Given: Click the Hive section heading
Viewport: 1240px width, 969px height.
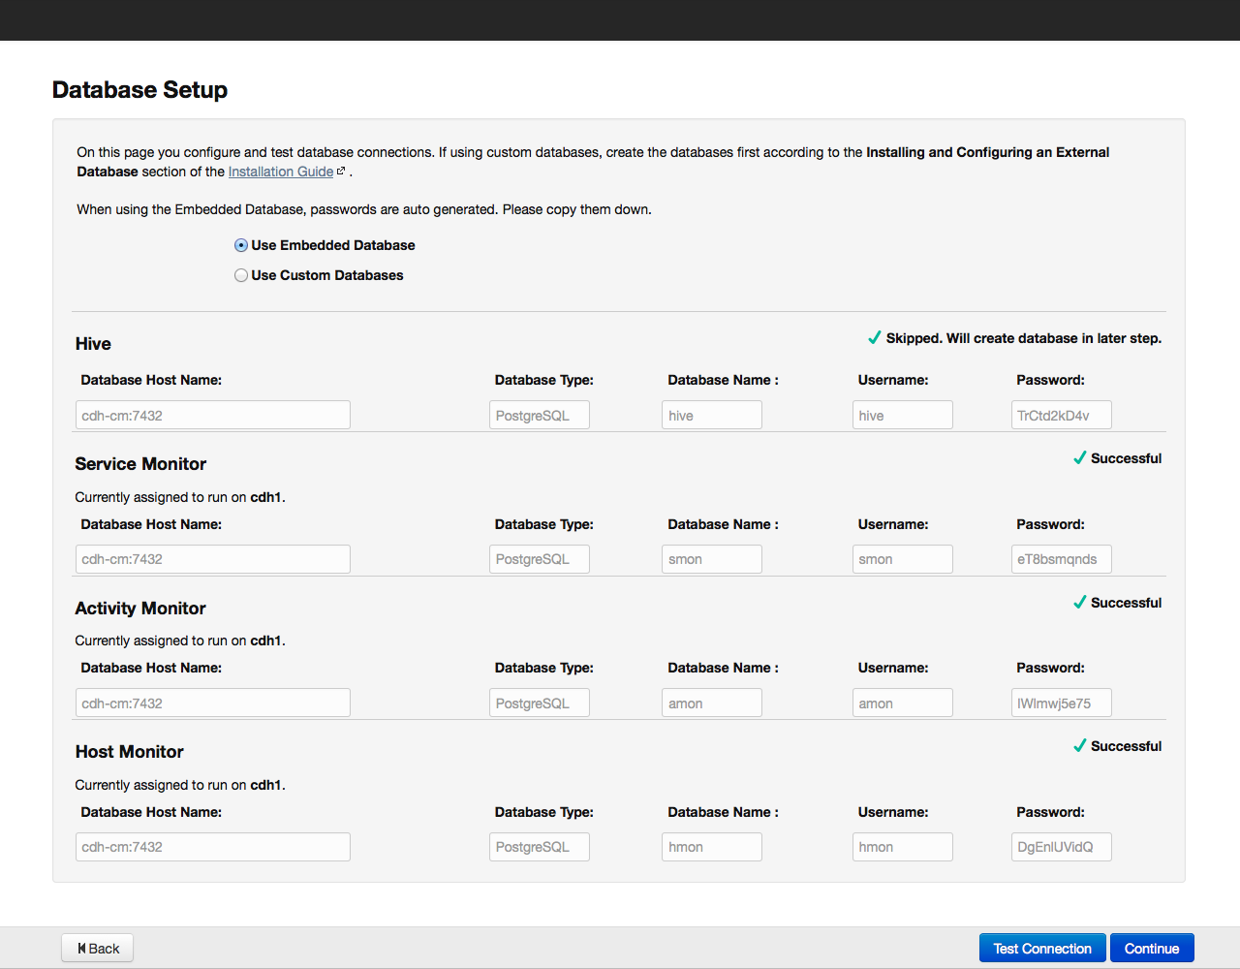Looking at the screenshot, I should [x=93, y=344].
